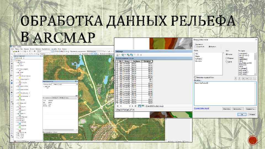Click functions list vertical scrollbar

255,64
